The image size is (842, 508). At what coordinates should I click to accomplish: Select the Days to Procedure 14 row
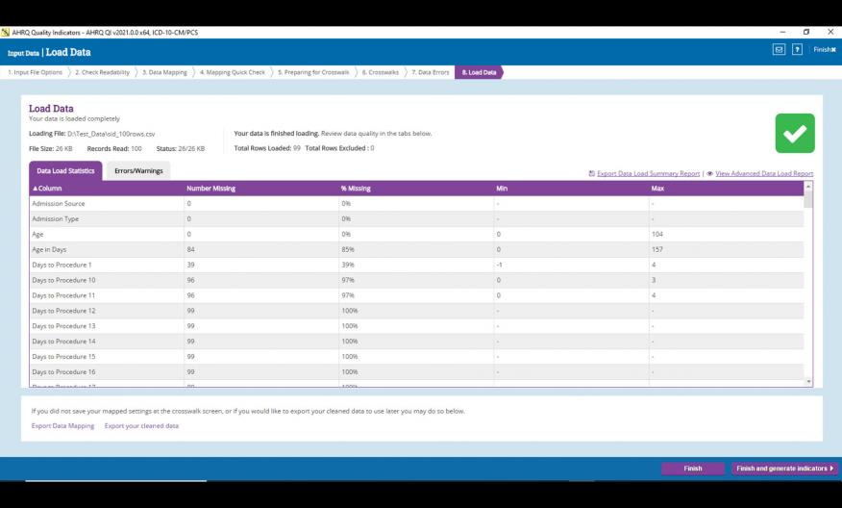point(417,342)
